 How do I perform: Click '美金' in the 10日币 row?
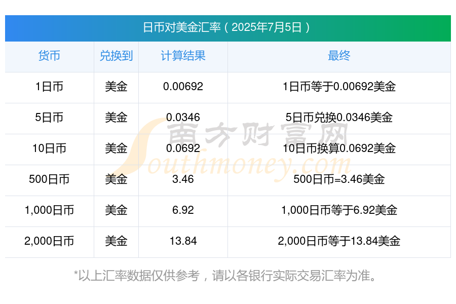[x=116, y=148]
